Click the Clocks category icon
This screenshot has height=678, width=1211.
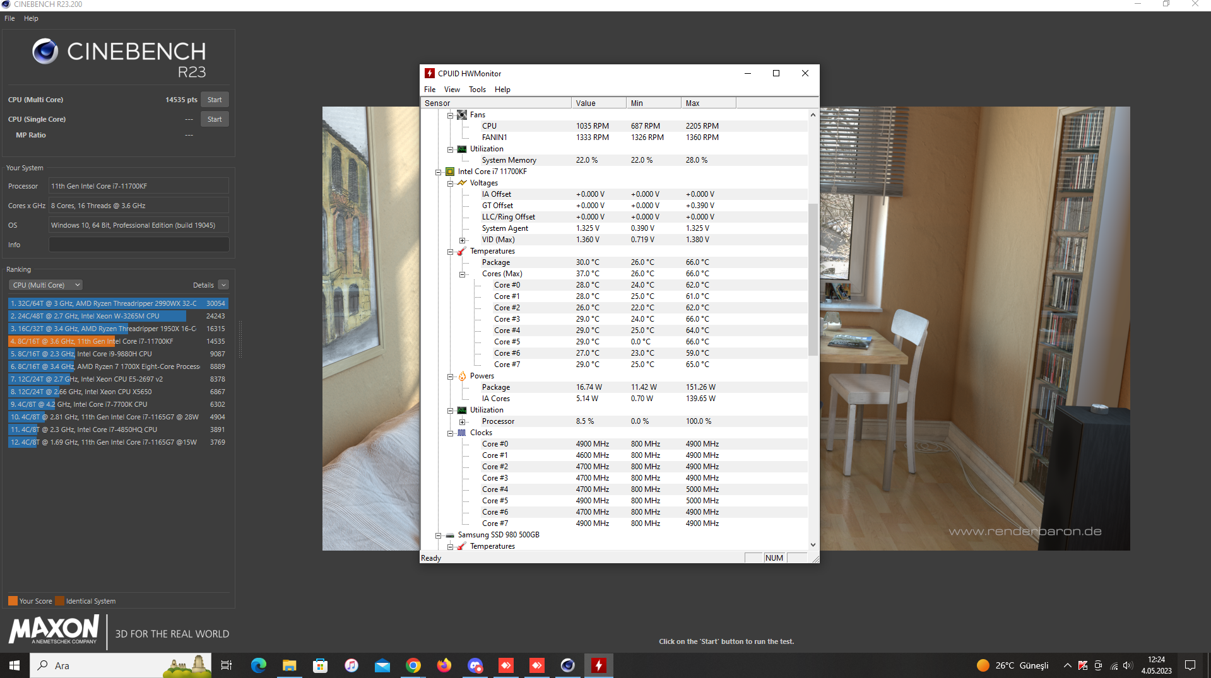click(x=461, y=433)
